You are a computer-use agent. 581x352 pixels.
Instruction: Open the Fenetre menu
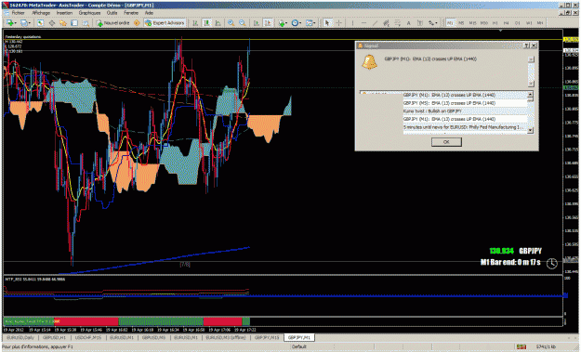(x=131, y=13)
